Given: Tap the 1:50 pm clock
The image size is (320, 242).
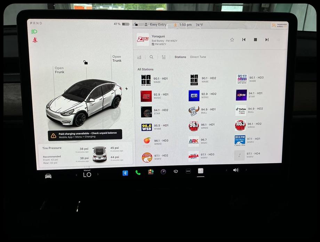Looking at the screenshot, I should [x=185, y=25].
